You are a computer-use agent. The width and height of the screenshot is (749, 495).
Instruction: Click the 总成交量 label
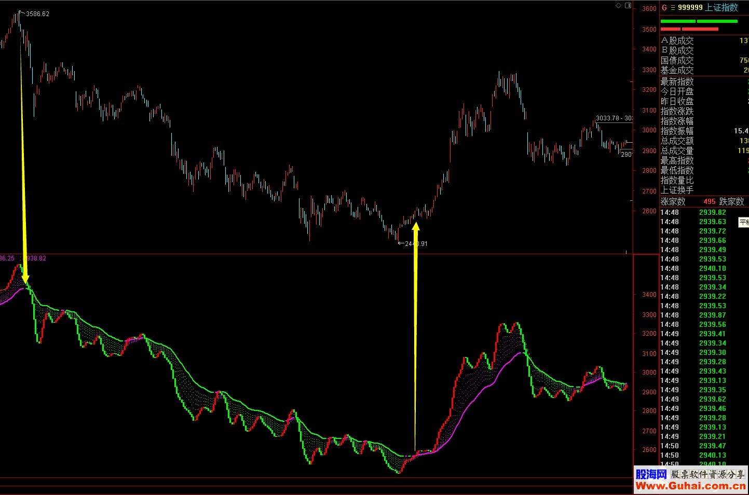(x=677, y=150)
